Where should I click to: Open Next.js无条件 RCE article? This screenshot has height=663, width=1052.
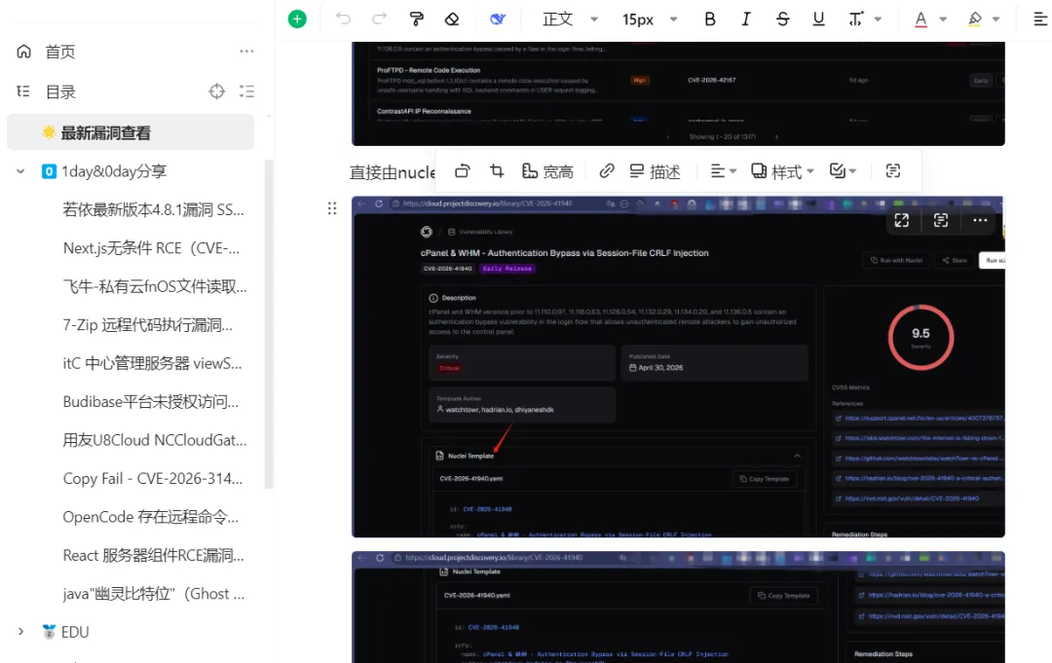coord(152,248)
